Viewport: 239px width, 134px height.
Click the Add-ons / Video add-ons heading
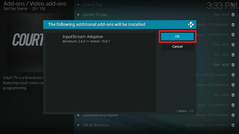click(x=35, y=4)
